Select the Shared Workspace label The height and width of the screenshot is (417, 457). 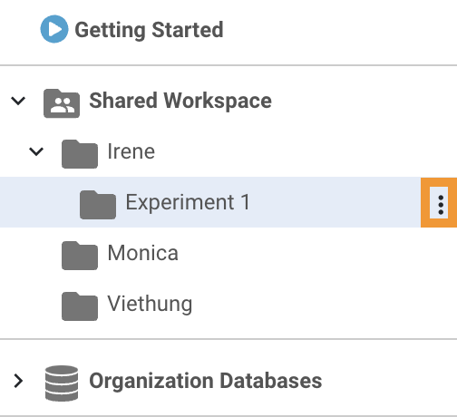180,101
